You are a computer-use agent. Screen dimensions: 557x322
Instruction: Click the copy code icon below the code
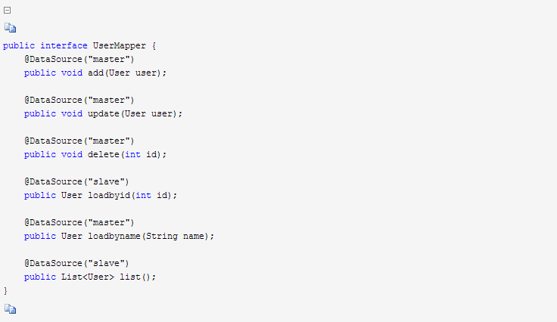[x=11, y=309]
